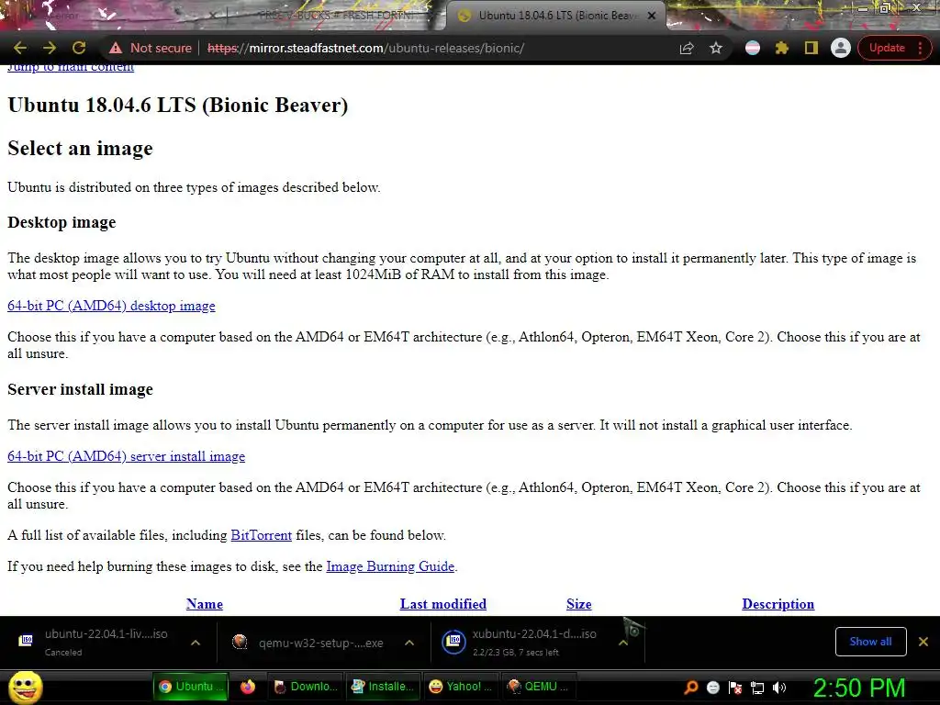
Task: Sort the file list by Name
Action: tap(205, 604)
